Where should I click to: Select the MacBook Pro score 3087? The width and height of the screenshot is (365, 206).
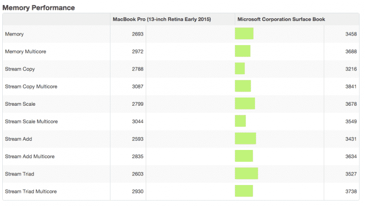pos(138,87)
